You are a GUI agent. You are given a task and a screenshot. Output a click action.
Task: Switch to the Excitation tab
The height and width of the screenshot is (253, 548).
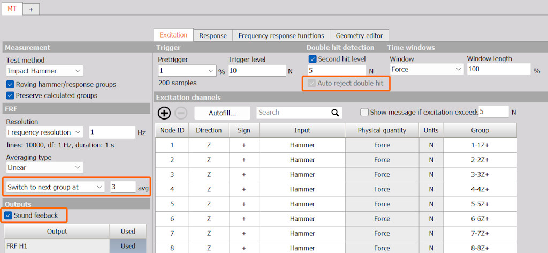[x=173, y=35]
